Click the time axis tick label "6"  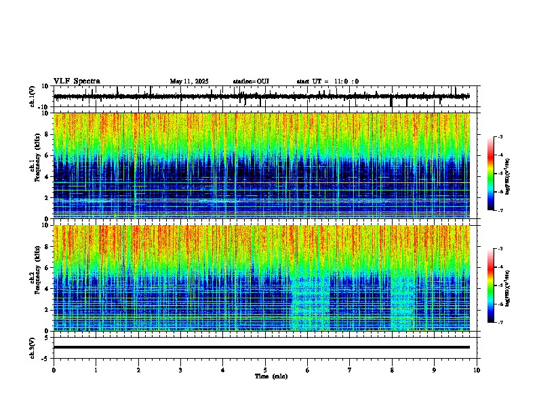point(308,370)
